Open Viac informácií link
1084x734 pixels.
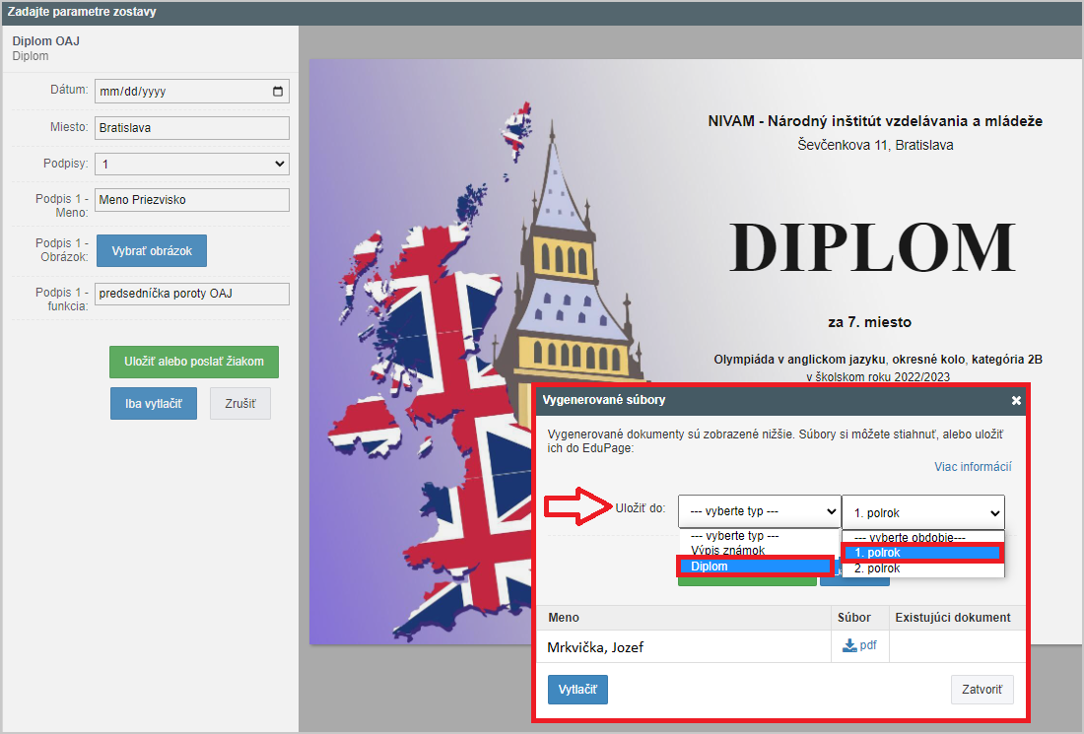tap(973, 467)
